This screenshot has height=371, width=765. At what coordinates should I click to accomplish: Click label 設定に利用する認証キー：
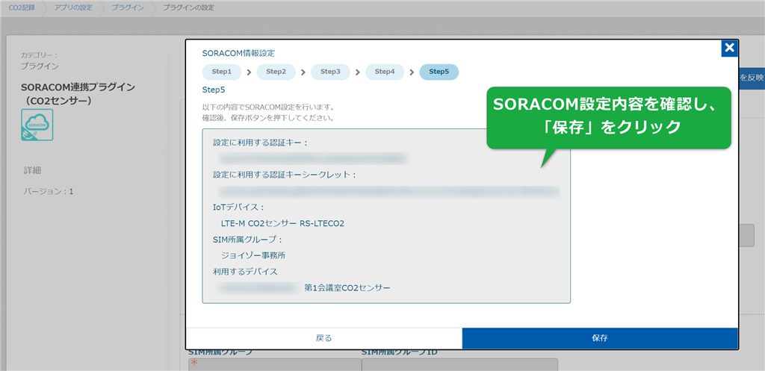(x=261, y=143)
